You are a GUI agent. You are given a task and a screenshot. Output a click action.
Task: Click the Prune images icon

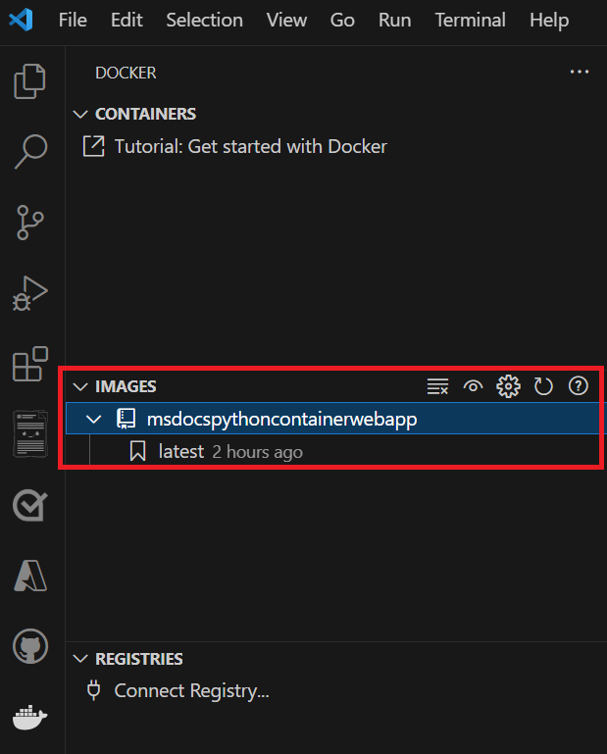tap(437, 386)
